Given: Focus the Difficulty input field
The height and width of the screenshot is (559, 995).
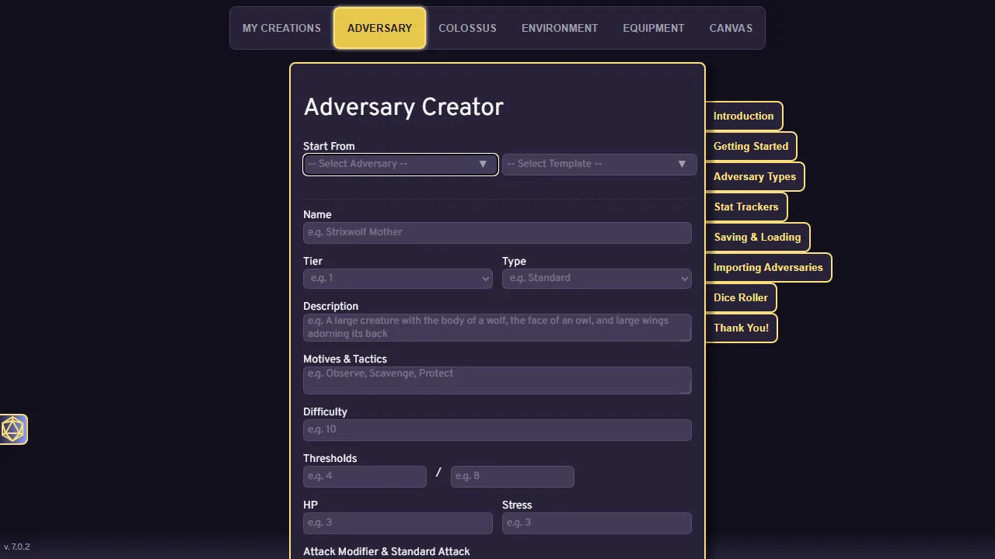Looking at the screenshot, I should pyautogui.click(x=497, y=429).
